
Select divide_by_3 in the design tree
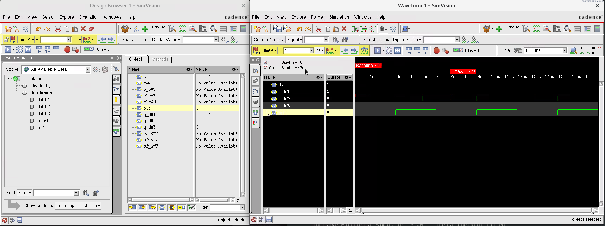click(43, 86)
